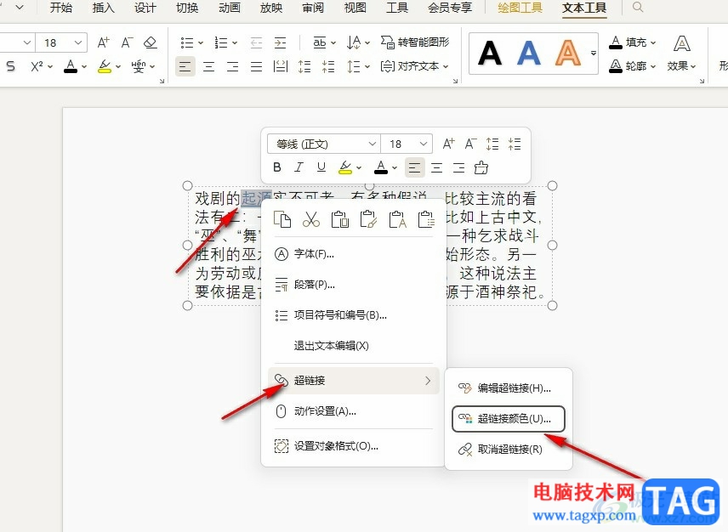Image resolution: width=728 pixels, height=532 pixels.
Task: Apply the yellow highlight color in the ribbon
Action: point(105,66)
